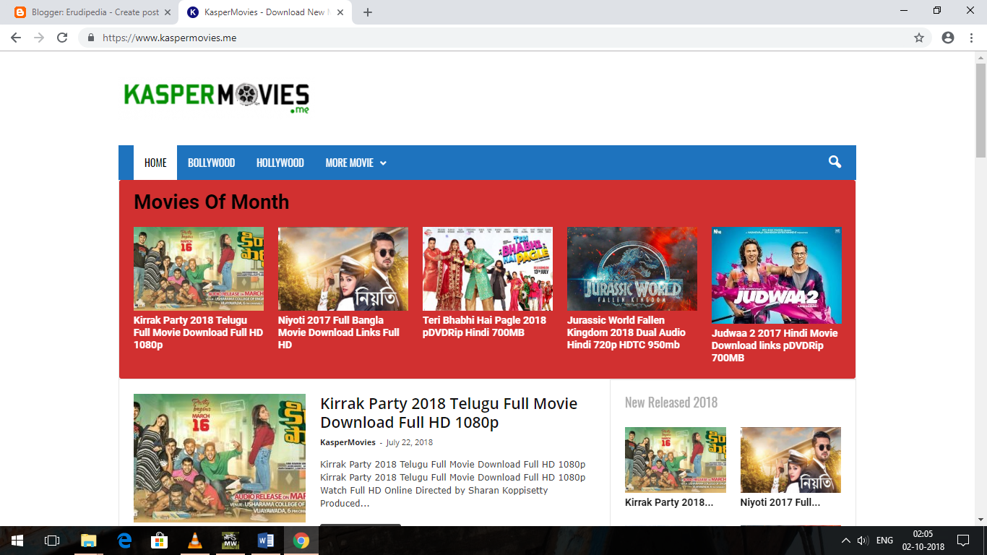Viewport: 987px width, 555px height.
Task: Click the July 22, 2018 post date
Action: [410, 442]
